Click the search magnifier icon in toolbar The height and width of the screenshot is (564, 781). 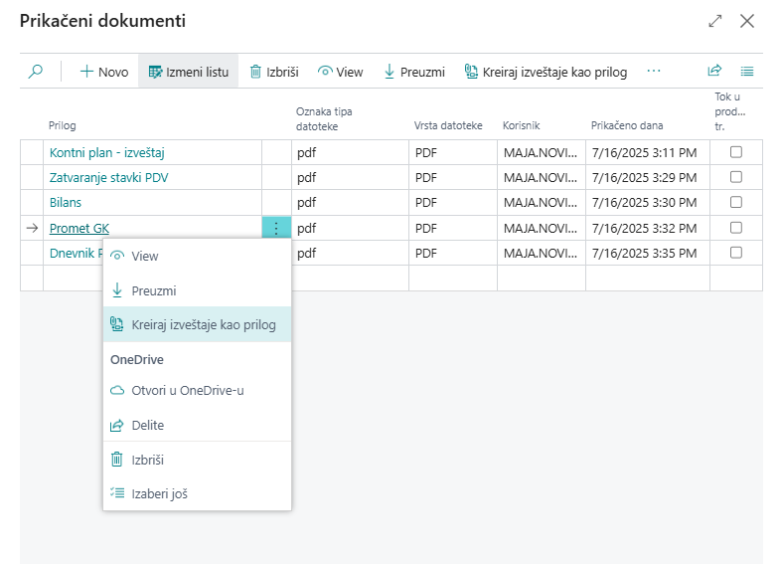(36, 72)
